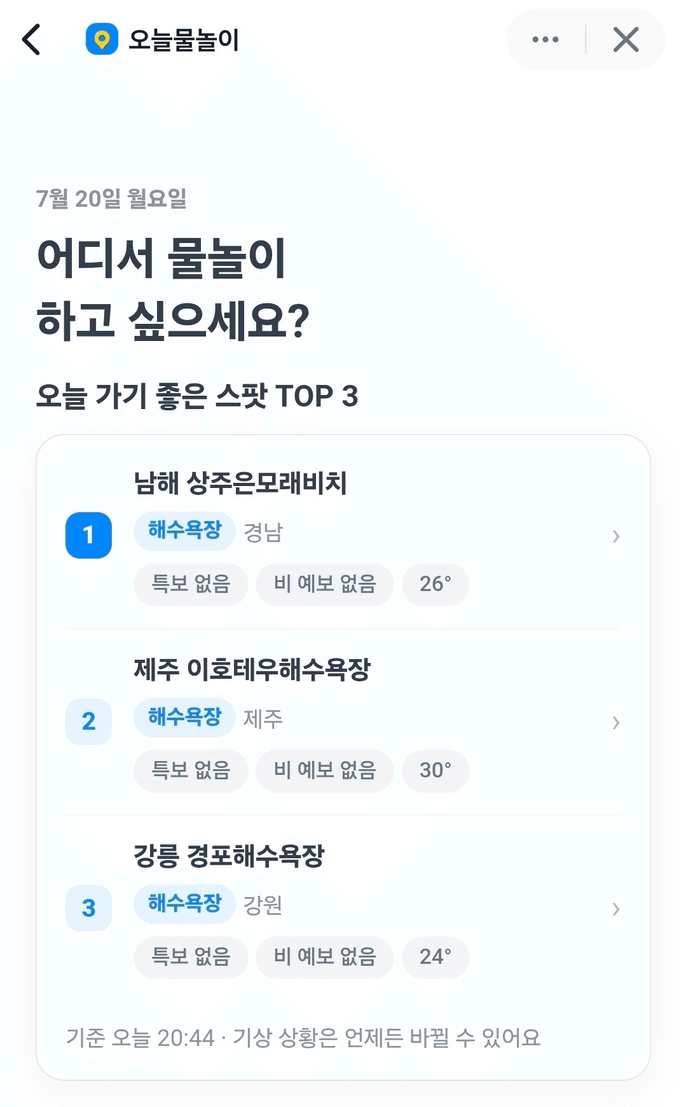Tap the rank 2 number badge

88,721
